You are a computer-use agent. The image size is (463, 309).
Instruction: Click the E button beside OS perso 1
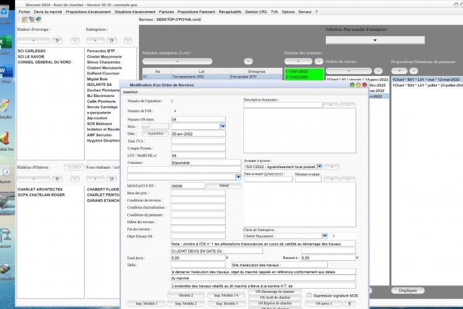pyautogui.click(x=349, y=303)
